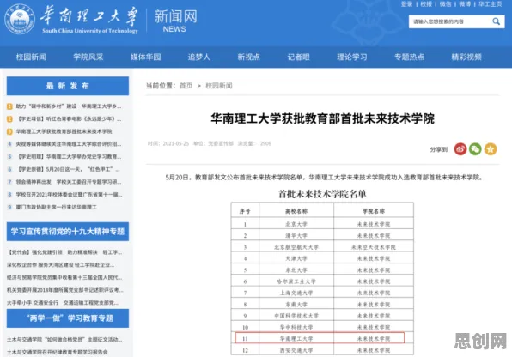The image size is (512, 357).
Task: Open news 厦门市政协副主席一行来访华南理工
Action: click(x=56, y=207)
